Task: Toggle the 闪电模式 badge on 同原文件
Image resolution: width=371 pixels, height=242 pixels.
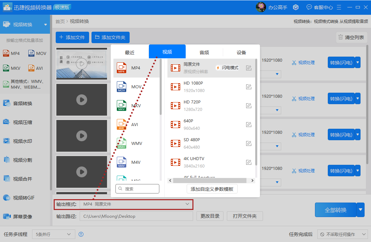Action: [x=227, y=68]
